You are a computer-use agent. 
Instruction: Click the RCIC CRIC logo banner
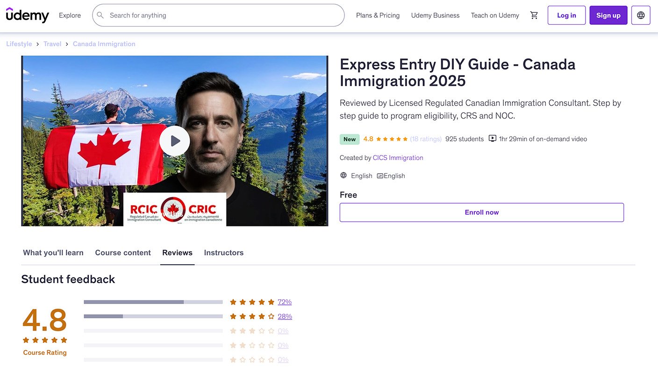coord(175,209)
